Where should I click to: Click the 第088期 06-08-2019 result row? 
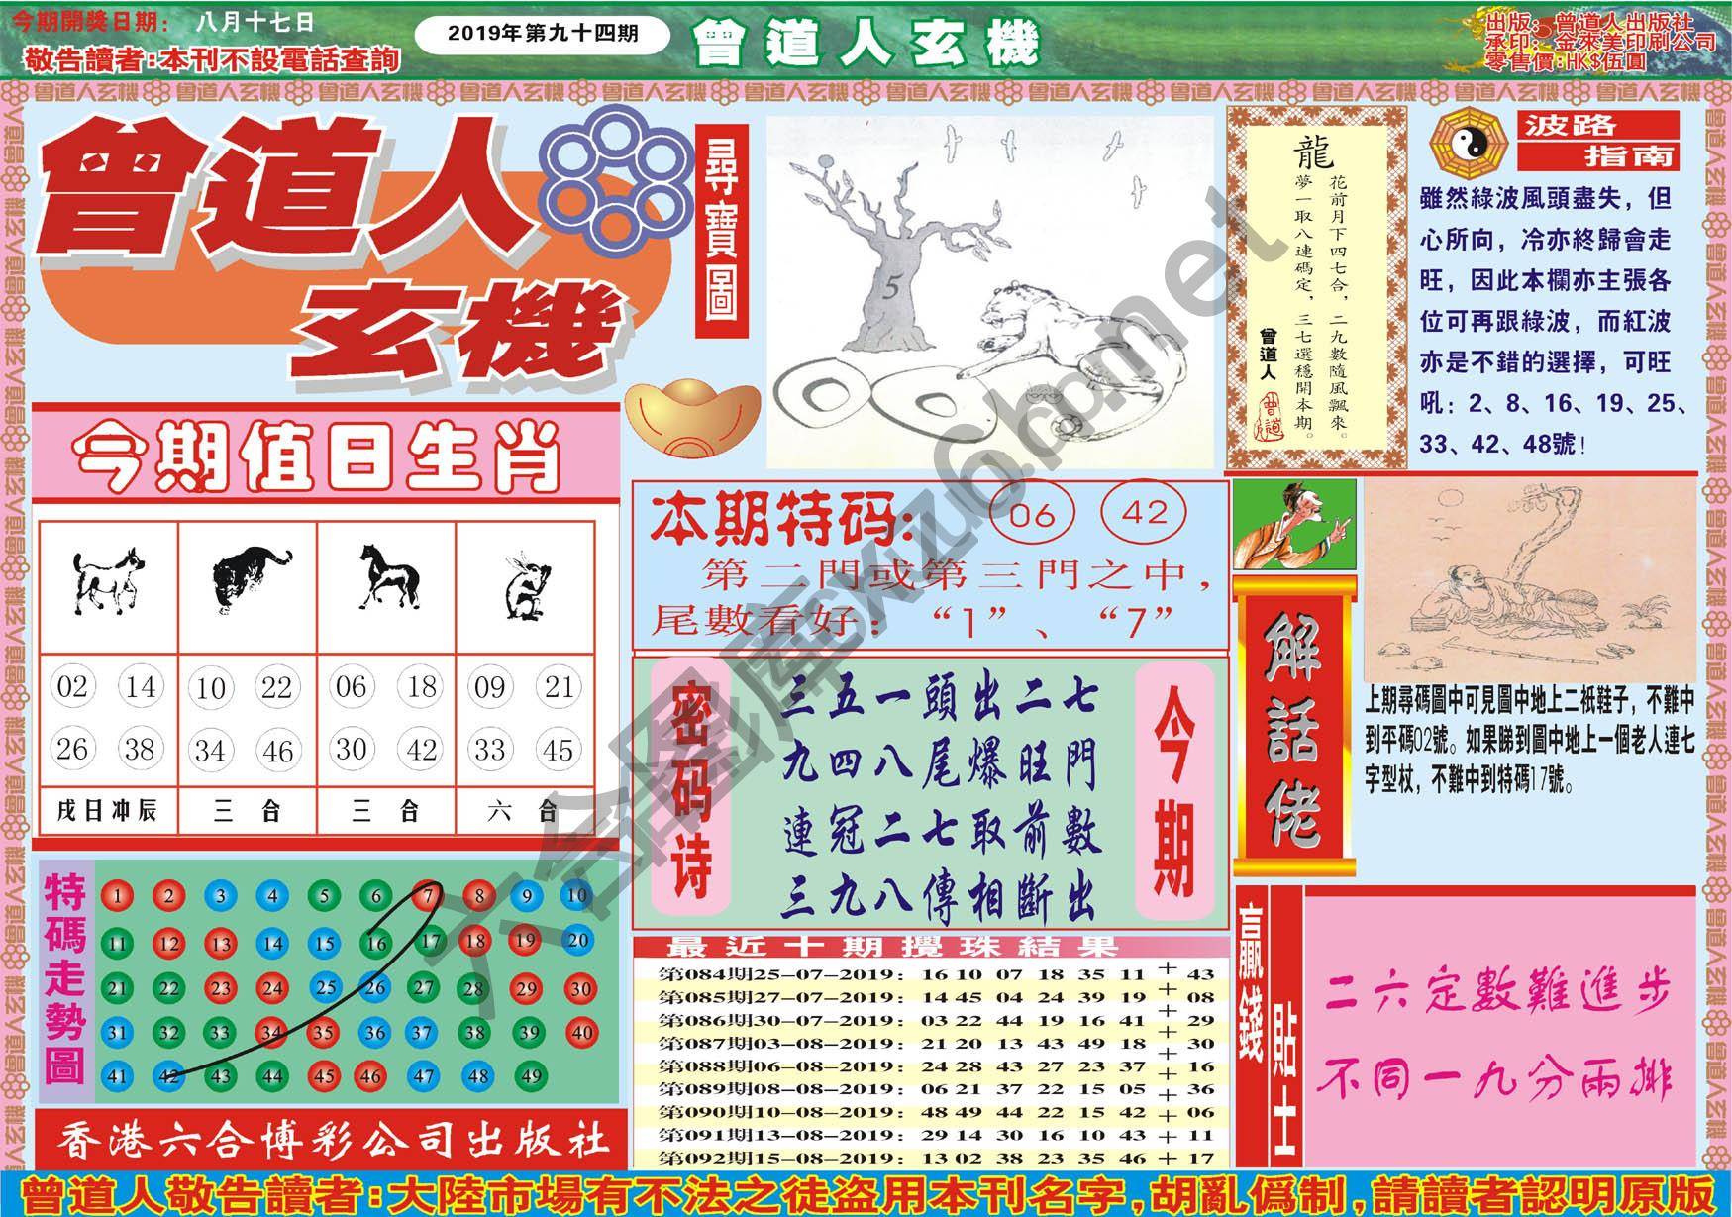(936, 1065)
